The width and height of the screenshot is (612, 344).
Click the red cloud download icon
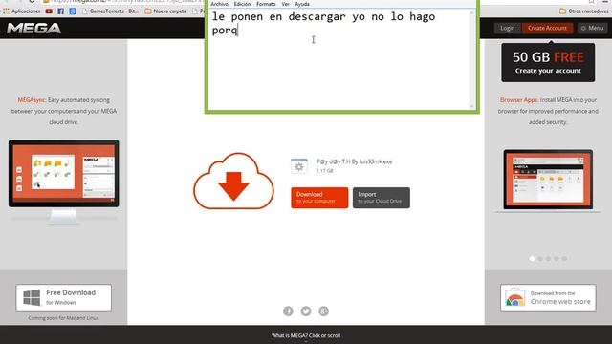coord(233,181)
